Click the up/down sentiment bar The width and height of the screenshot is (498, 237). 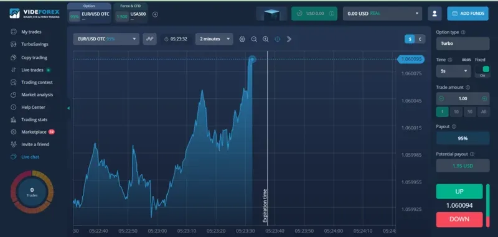point(488,206)
